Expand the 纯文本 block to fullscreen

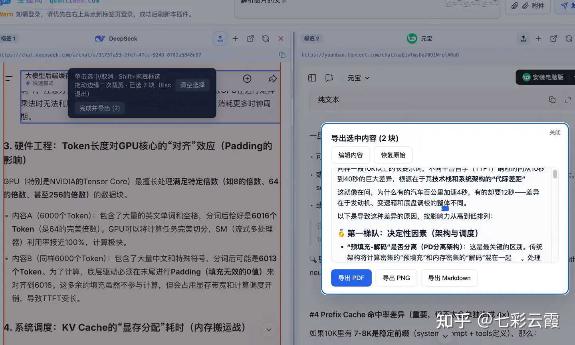tap(568, 100)
